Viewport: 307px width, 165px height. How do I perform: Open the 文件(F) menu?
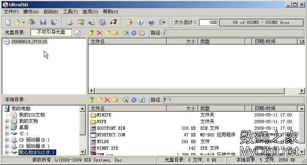click(x=11, y=12)
